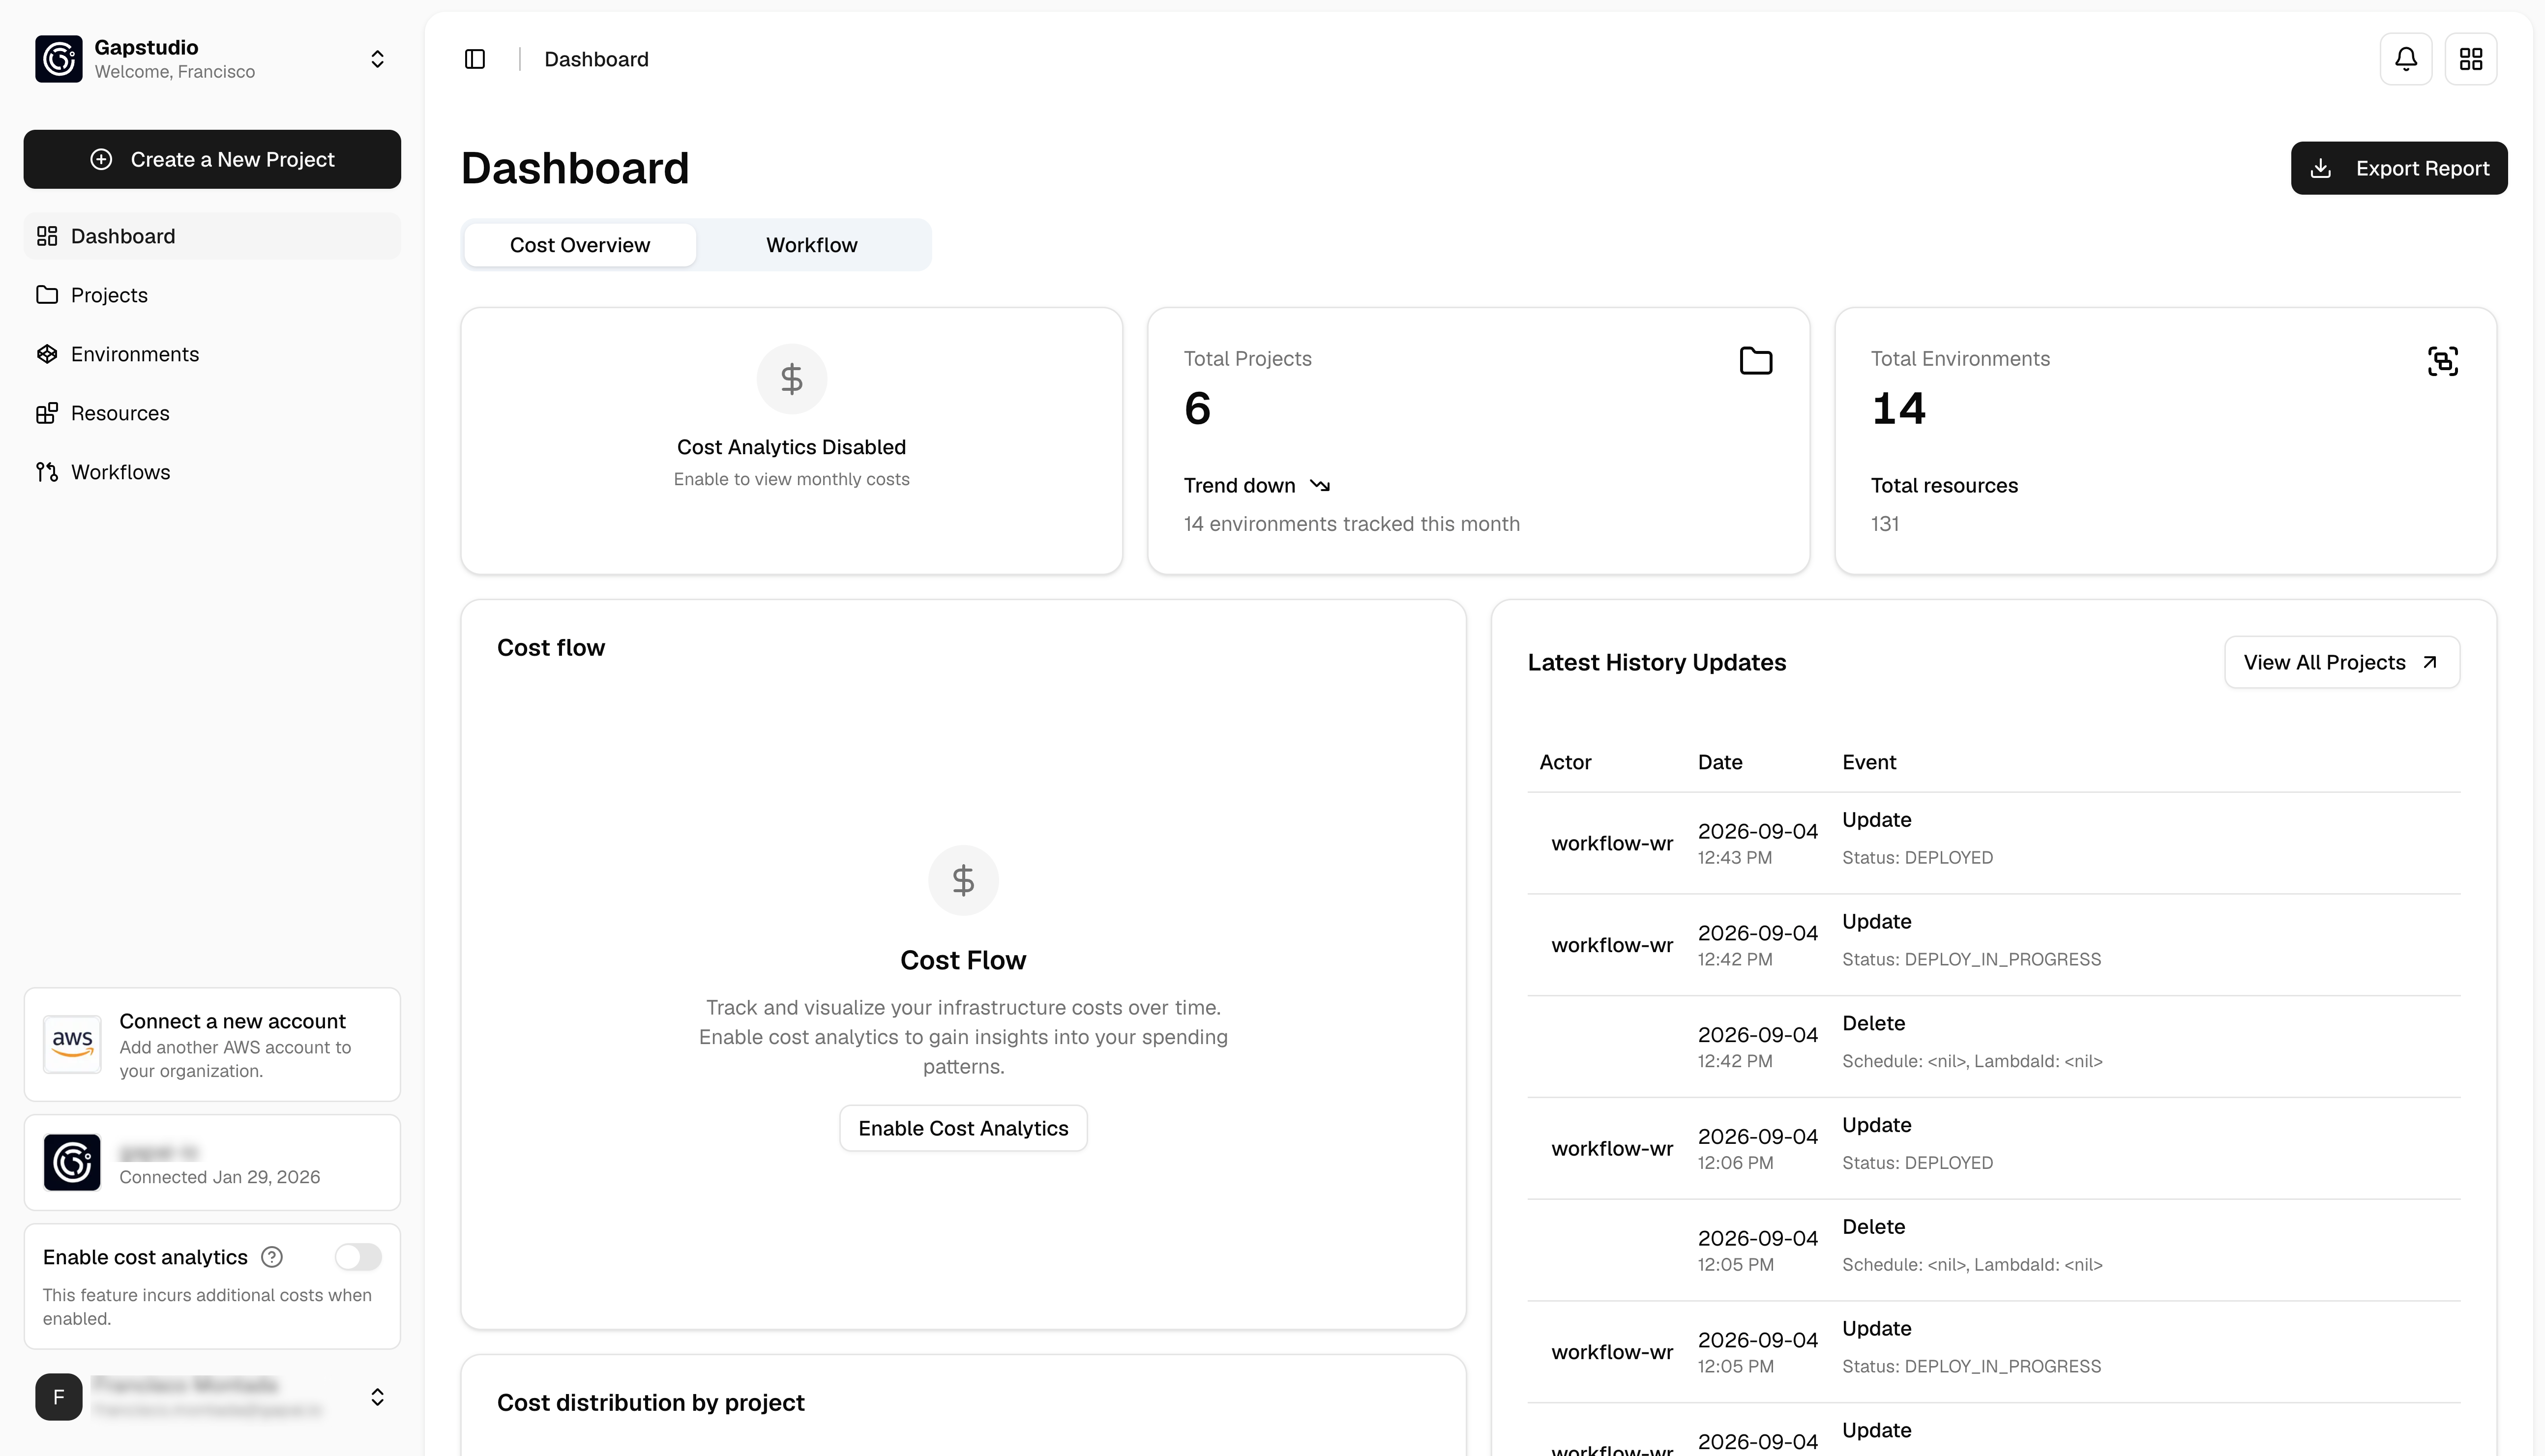Click the Environments sidebar icon
The width and height of the screenshot is (2545, 1456).
[47, 354]
